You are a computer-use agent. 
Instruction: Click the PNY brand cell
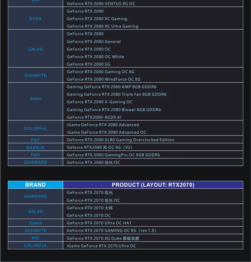point(35,140)
